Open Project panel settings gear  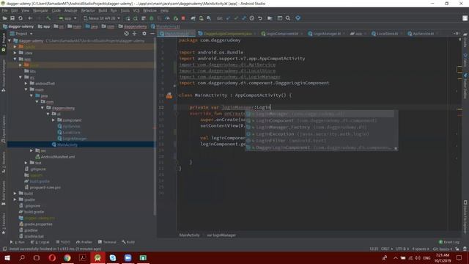click(x=144, y=34)
